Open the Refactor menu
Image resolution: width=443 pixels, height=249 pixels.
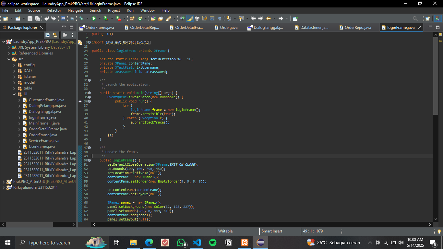tap(54, 10)
